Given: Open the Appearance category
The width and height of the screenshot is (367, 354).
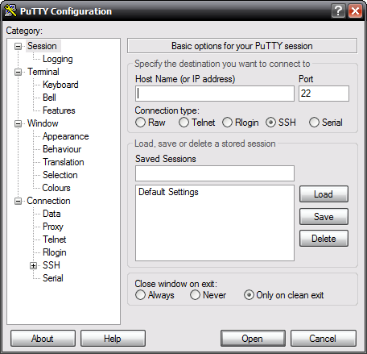Looking at the screenshot, I should tap(66, 136).
